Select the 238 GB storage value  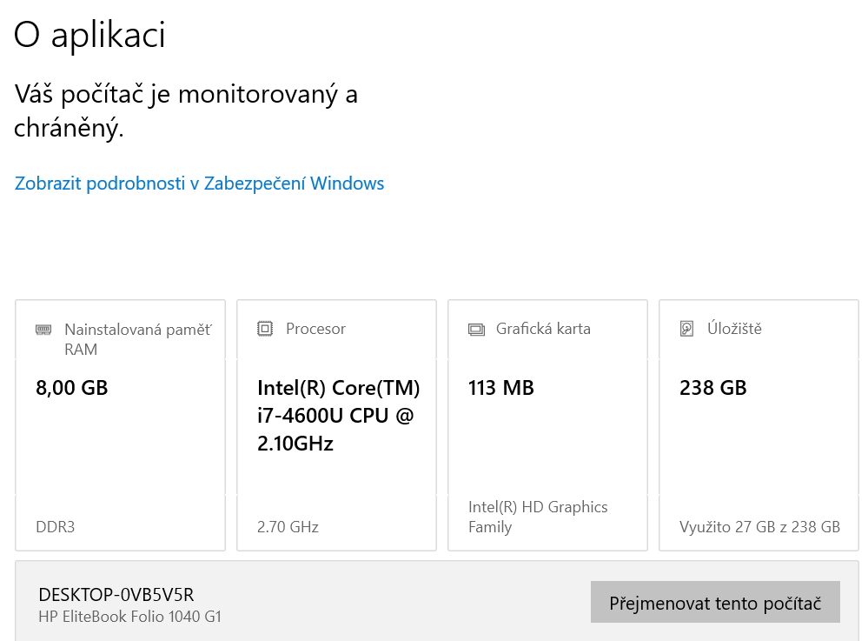coord(713,388)
